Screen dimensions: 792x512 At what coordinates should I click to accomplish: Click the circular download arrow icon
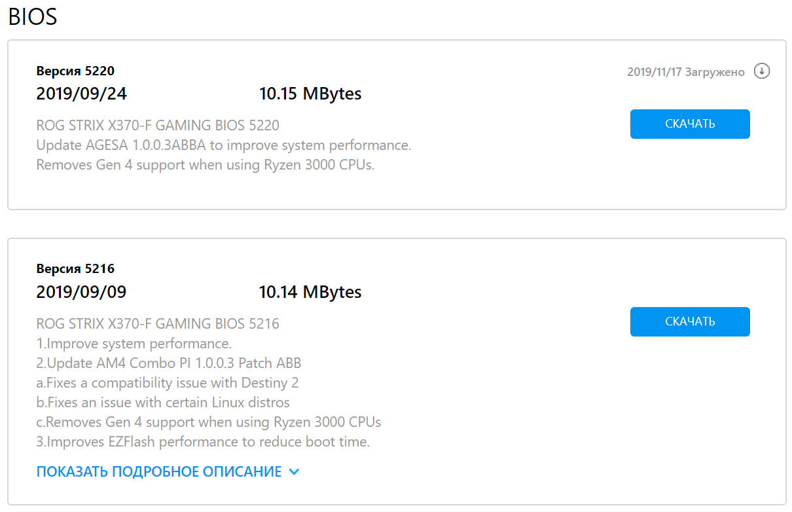[761, 71]
